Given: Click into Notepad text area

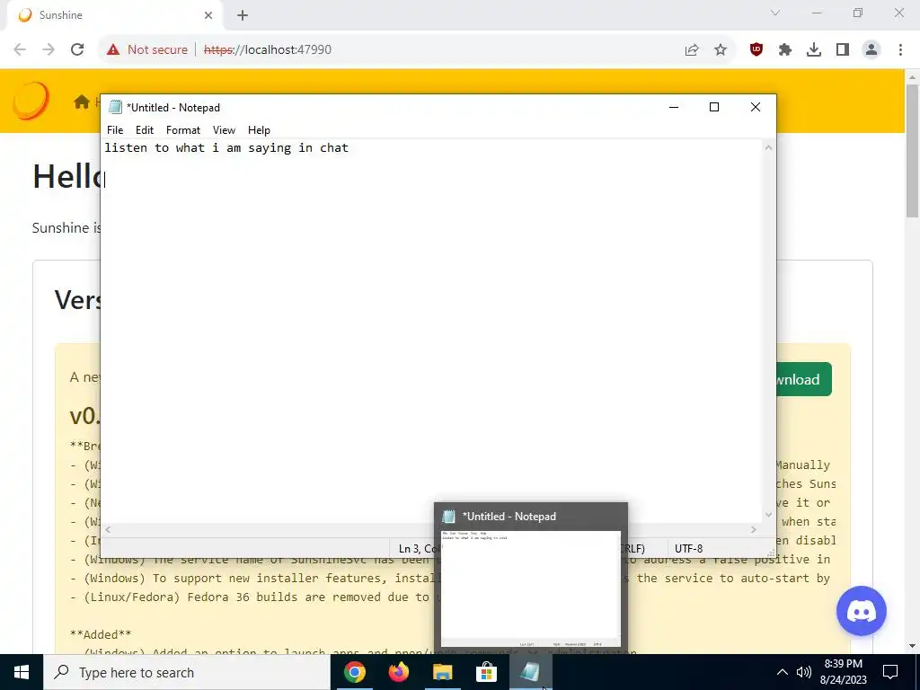Looking at the screenshot, I should 432,332.
